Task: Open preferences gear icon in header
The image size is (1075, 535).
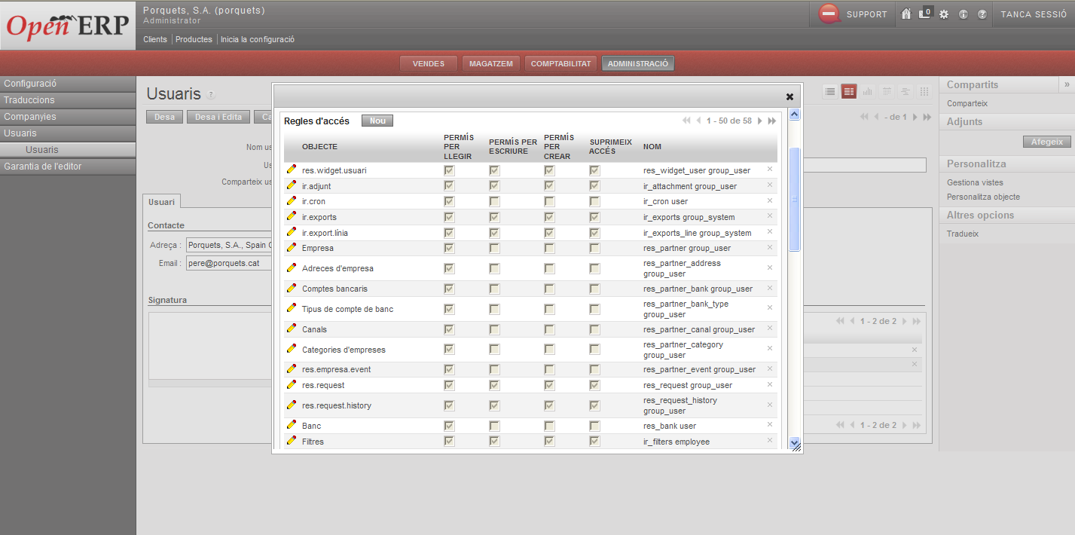Action: (944, 14)
